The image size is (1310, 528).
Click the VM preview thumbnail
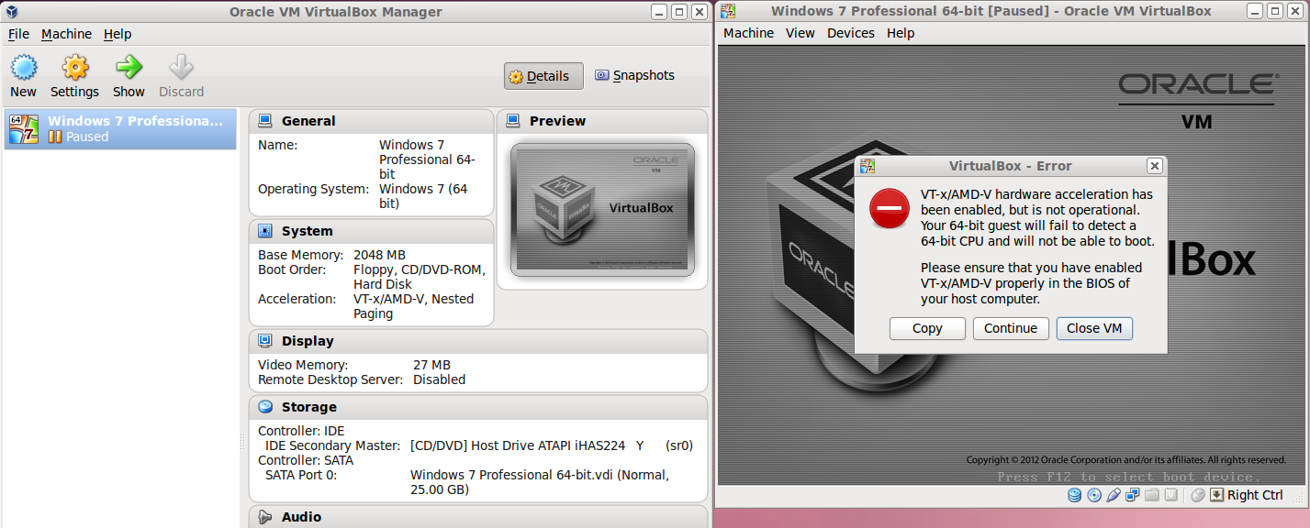click(602, 209)
